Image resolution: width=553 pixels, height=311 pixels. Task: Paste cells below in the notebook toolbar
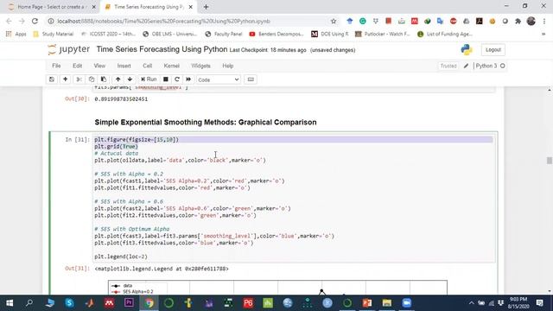(104, 79)
